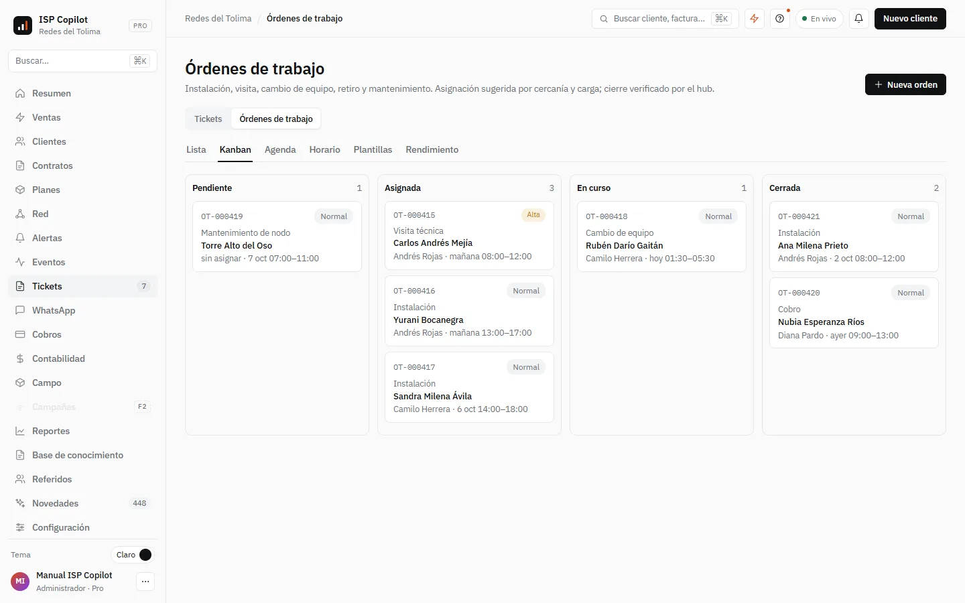This screenshot has width=965, height=603.
Task: Open work order card OT-000419
Action: pos(277,237)
